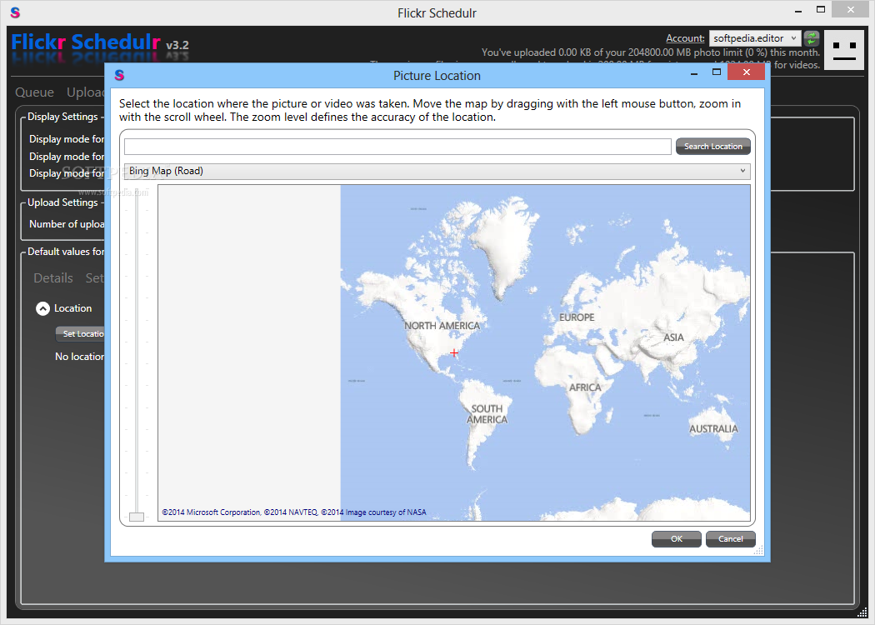Confirm the location with OK button
The height and width of the screenshot is (625, 875).
point(677,539)
